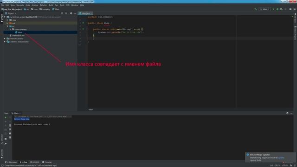Open the VCS menu
The image size is (297, 167).
(68, 5)
